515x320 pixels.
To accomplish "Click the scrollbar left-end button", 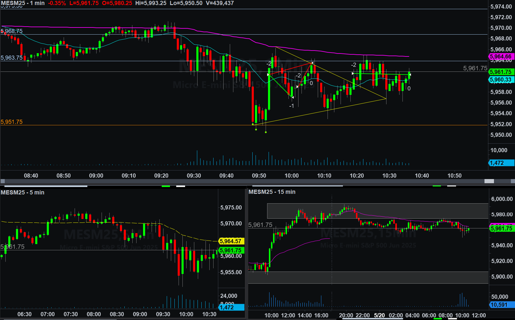I will coord(3,181).
